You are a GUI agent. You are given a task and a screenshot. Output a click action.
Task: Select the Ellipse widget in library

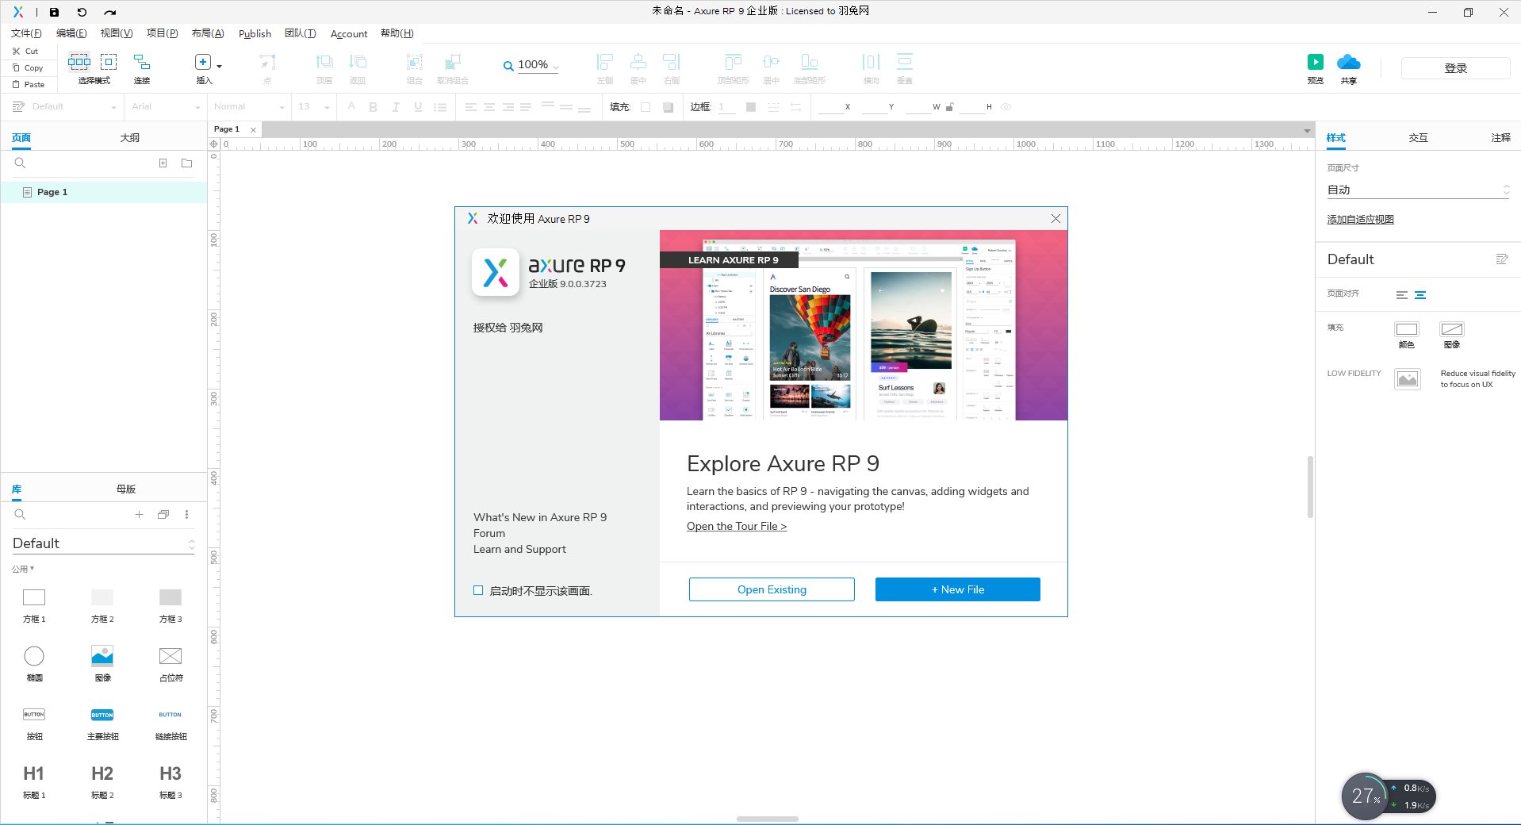point(34,656)
